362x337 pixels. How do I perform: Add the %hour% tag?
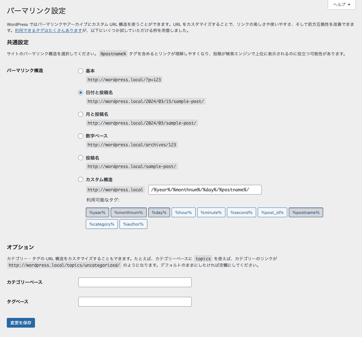(184, 212)
